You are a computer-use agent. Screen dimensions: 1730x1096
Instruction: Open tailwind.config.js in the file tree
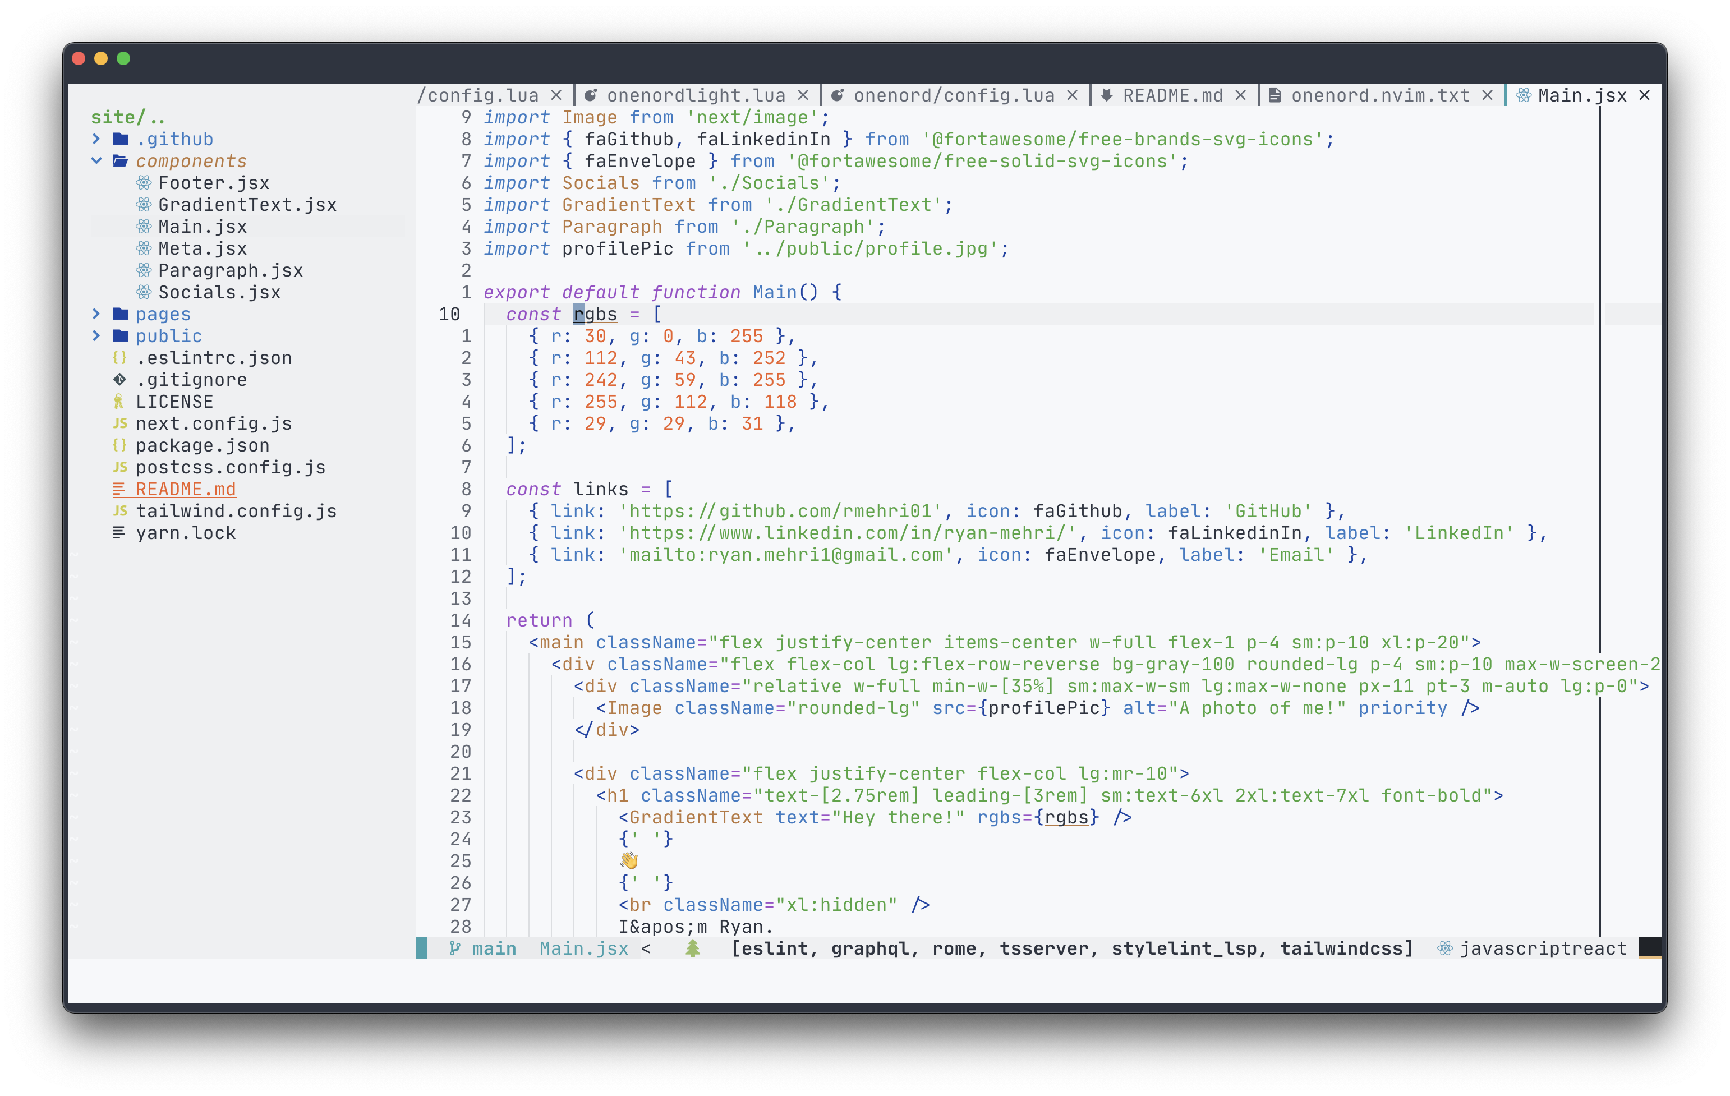tap(236, 512)
